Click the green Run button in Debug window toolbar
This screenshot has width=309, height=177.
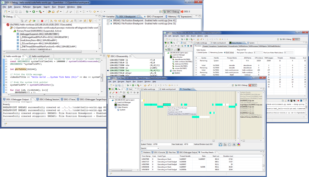pos(34,12)
